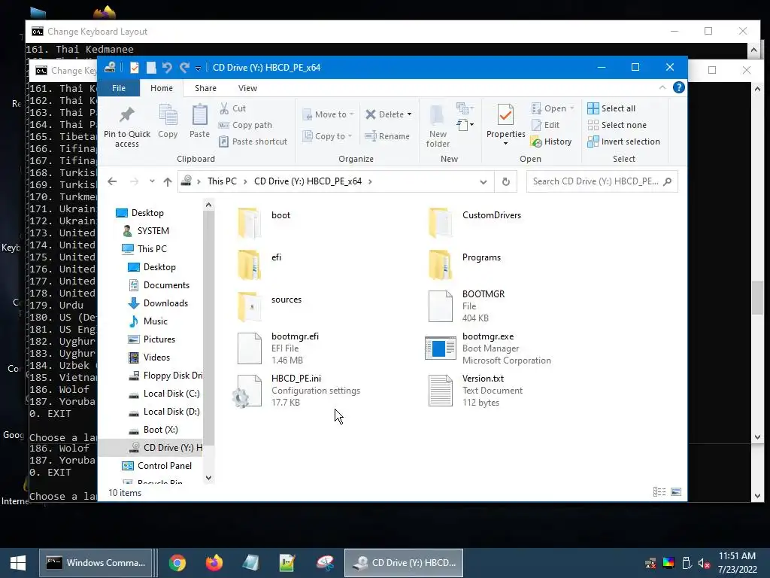770x578 pixels.
Task: Click Windows Command taskbar button
Action: [x=95, y=563]
